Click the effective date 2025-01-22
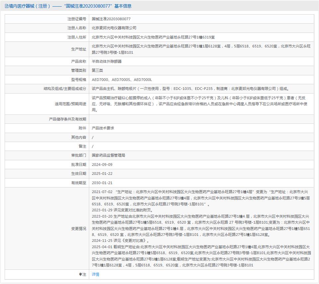Screen dimensions: 319x284 click(102, 174)
